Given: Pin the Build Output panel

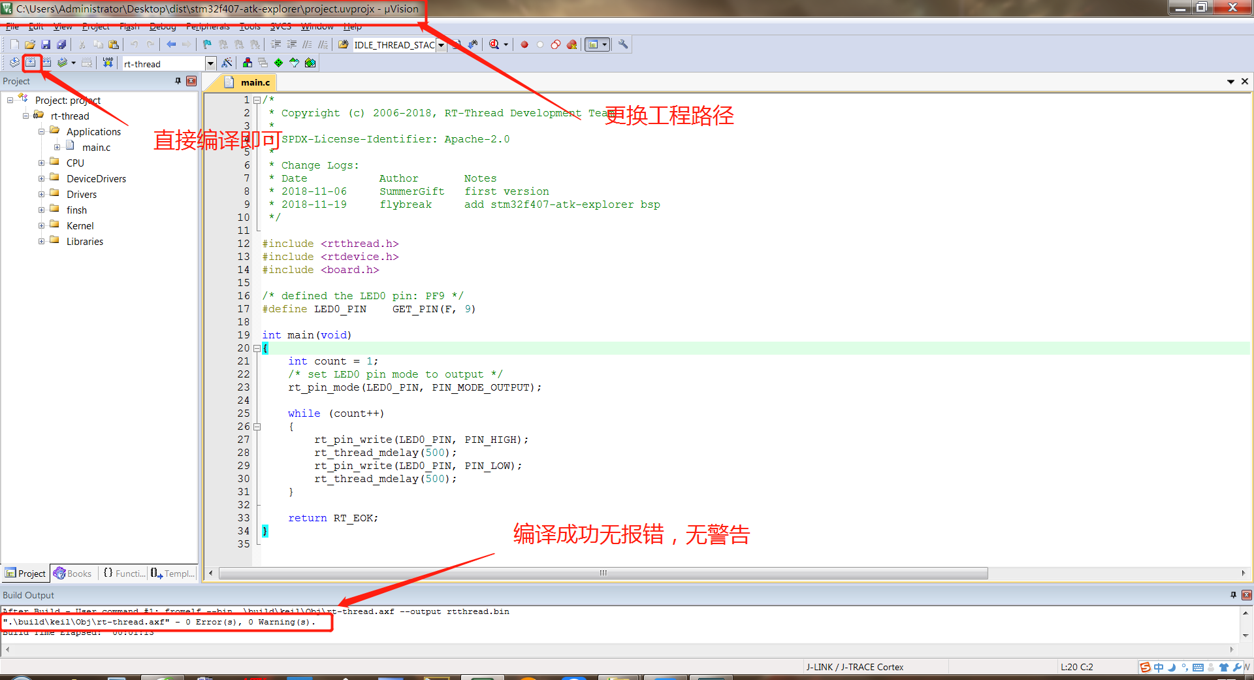Looking at the screenshot, I should [1233, 595].
